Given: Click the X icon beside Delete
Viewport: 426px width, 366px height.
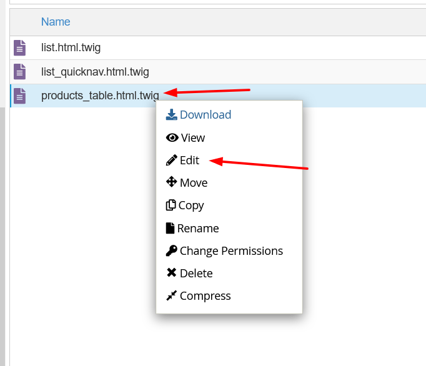Looking at the screenshot, I should point(171,272).
